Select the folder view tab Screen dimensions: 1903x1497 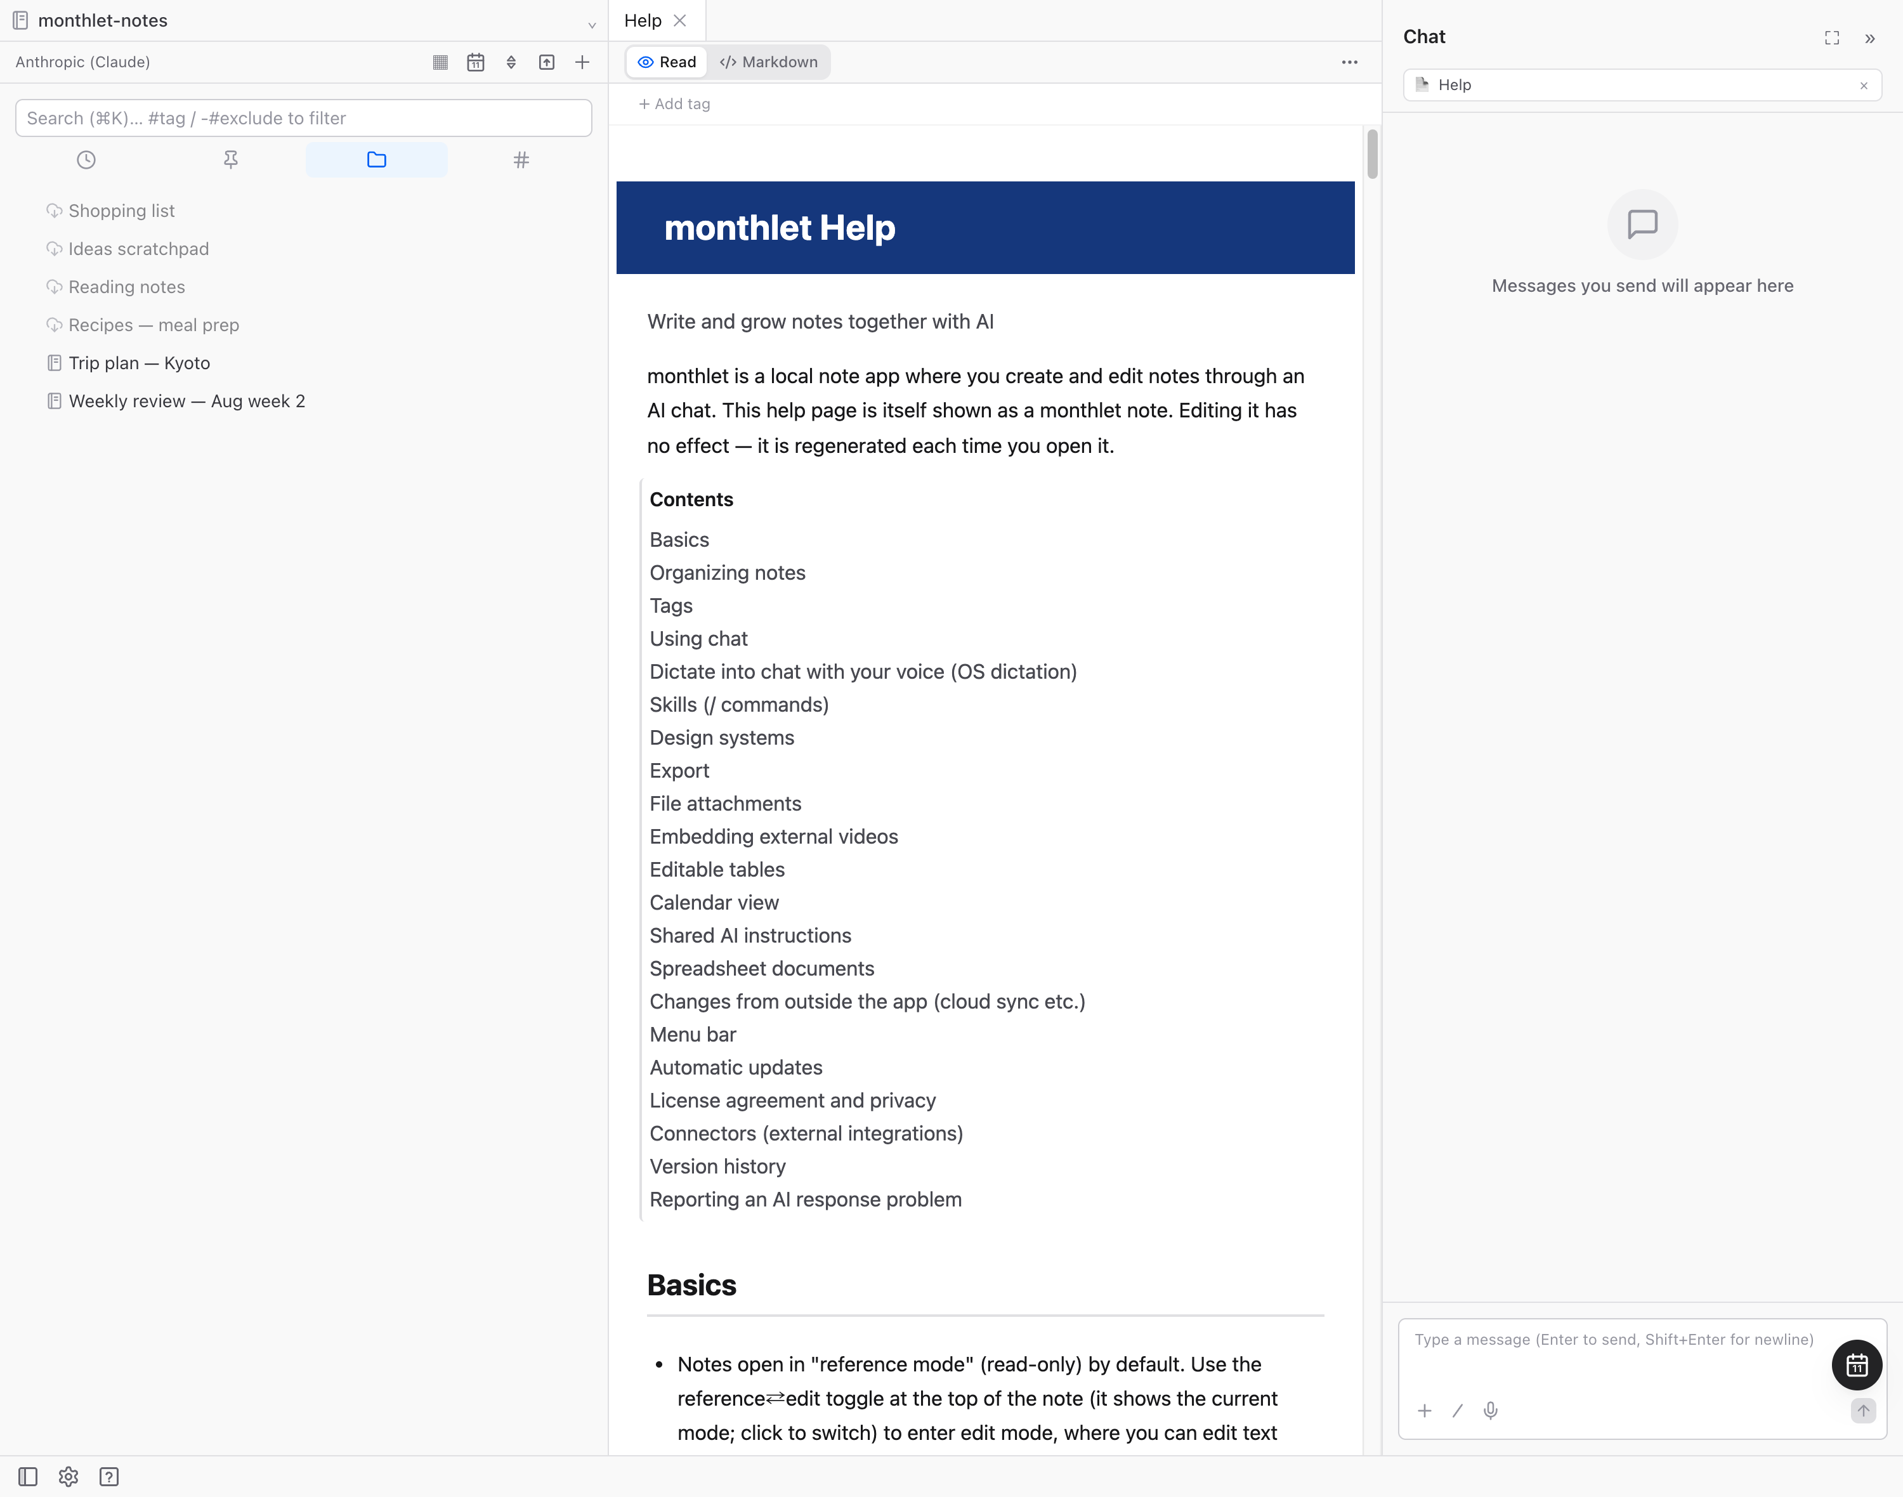coord(377,159)
